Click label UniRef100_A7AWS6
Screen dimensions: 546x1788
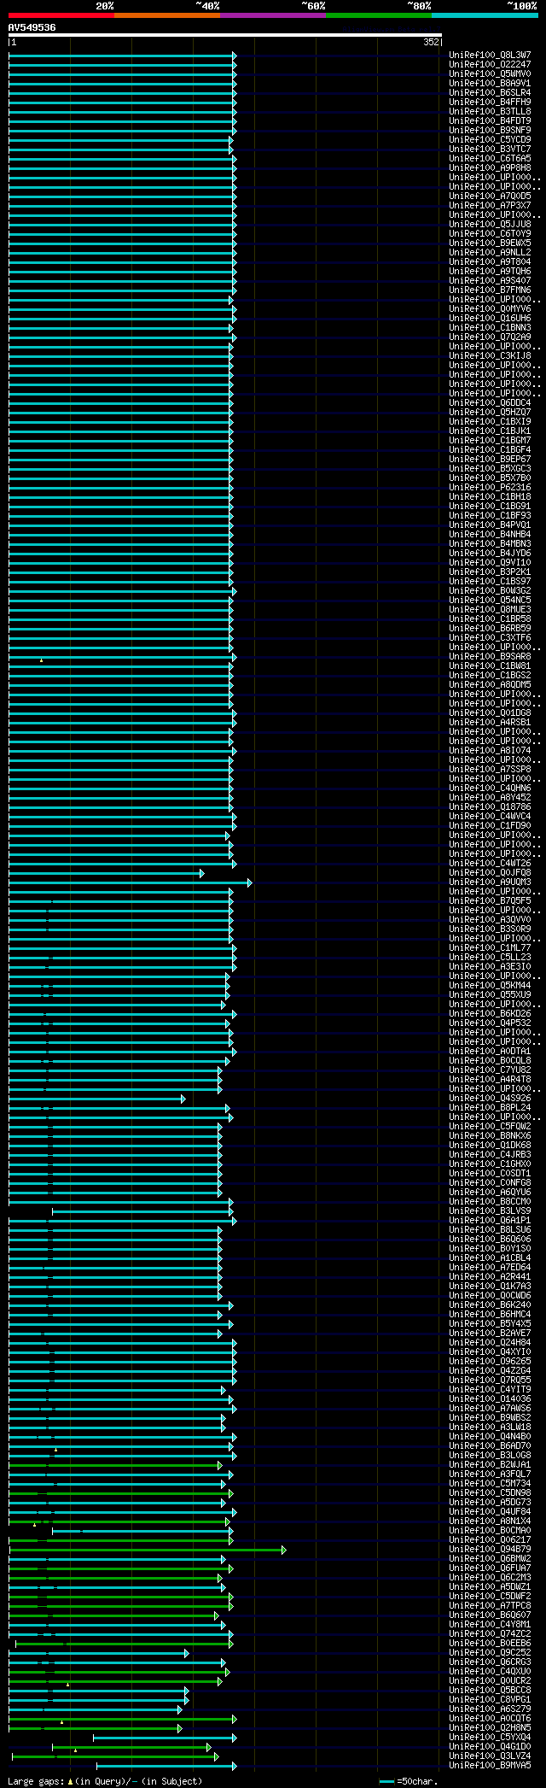[490, 1408]
